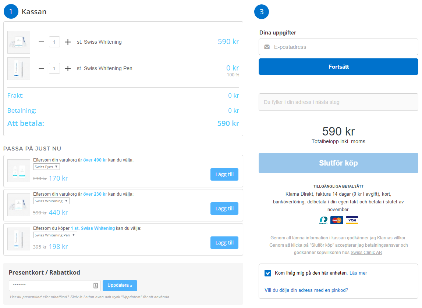Expand the Swiss Whitening Pen offer dropdown
Image resolution: width=422 pixels, height=308 pixels.
coord(55,235)
